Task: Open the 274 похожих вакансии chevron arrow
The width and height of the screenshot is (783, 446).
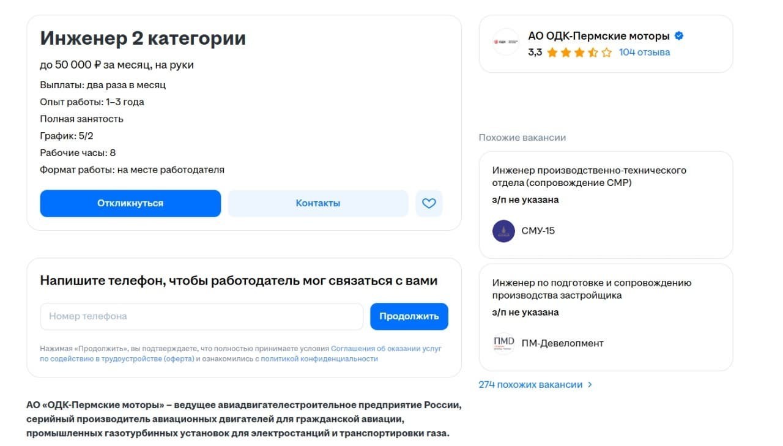Action: point(590,384)
